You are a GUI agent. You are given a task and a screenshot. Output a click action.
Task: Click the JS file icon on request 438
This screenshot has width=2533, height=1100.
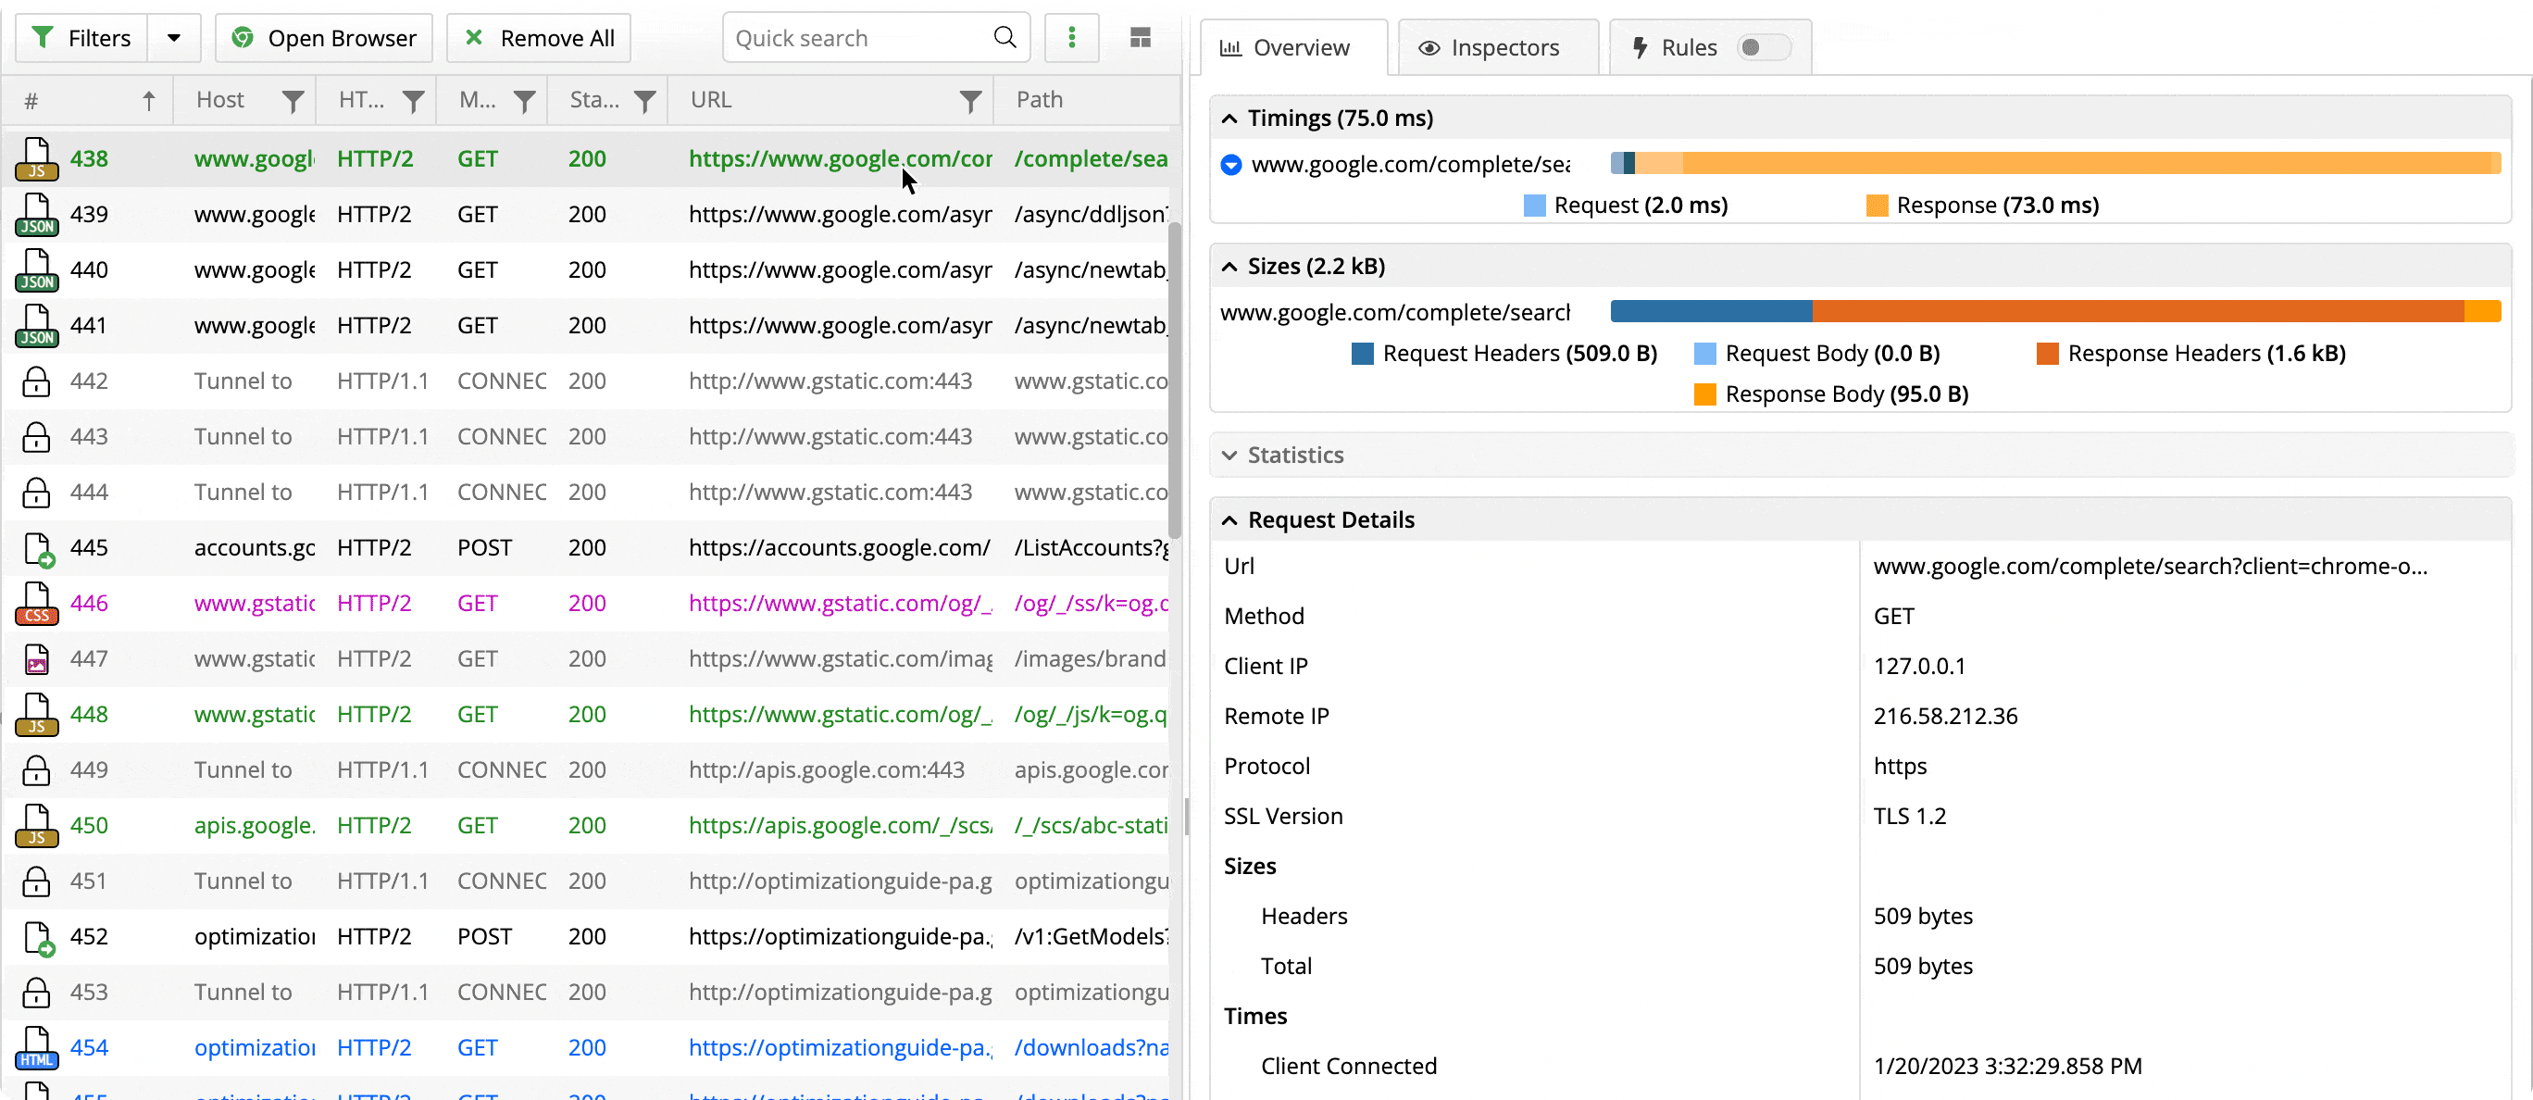click(36, 158)
